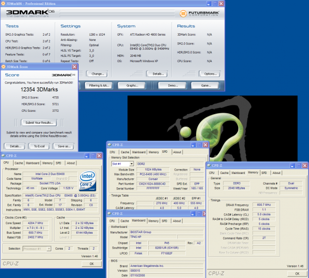This screenshot has width=309, height=278.
Task: Minimize the 3DMark06 main window
Action: (209, 3)
